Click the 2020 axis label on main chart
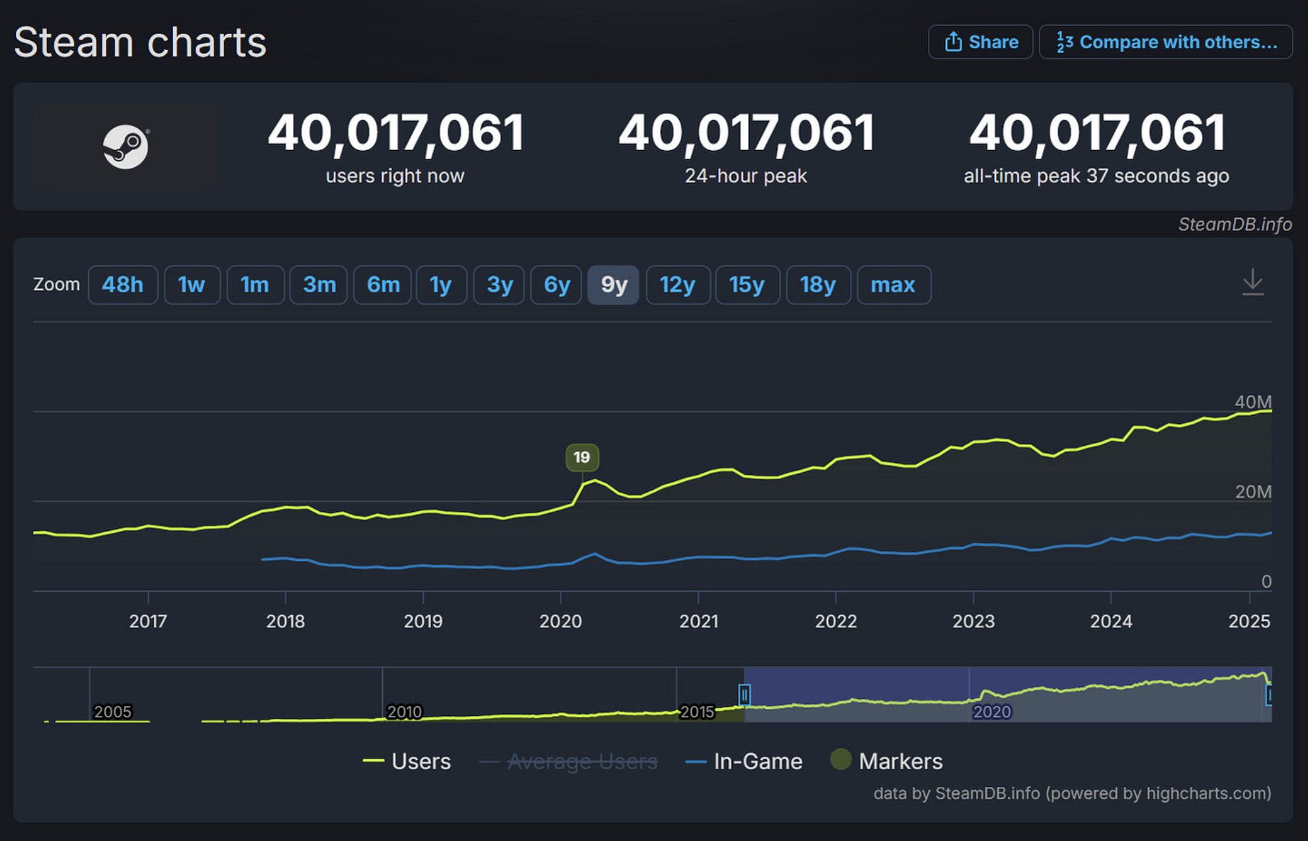 (561, 621)
